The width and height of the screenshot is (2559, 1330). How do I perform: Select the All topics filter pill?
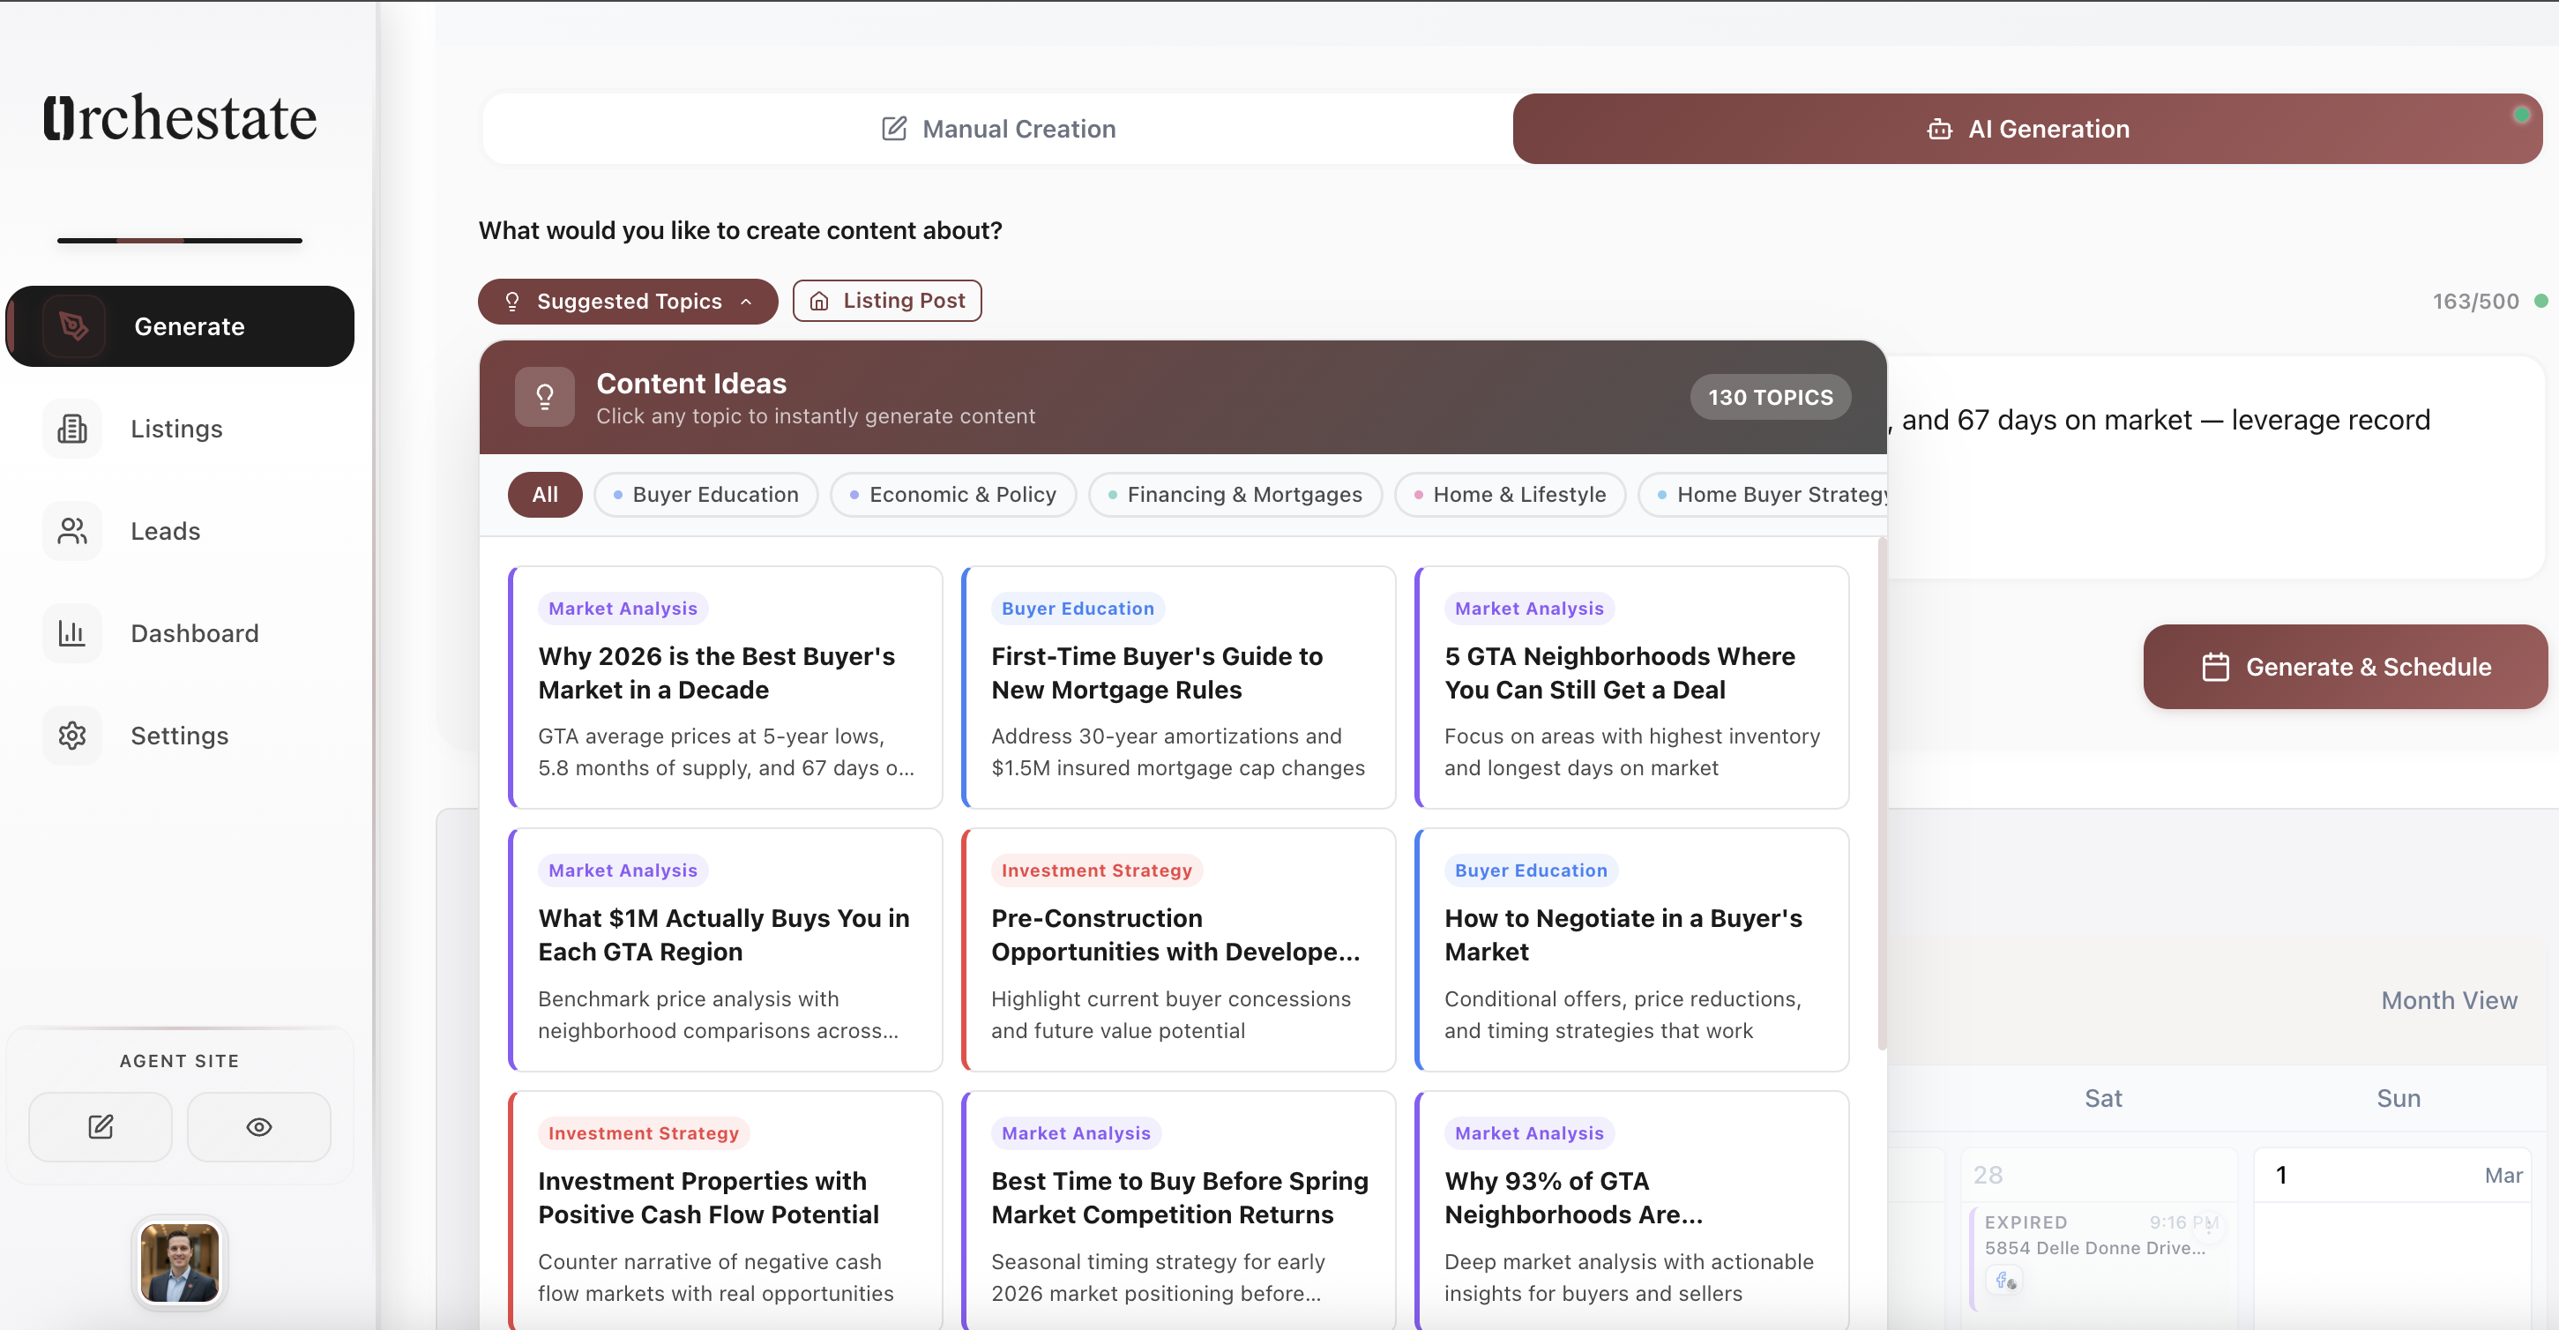point(544,495)
